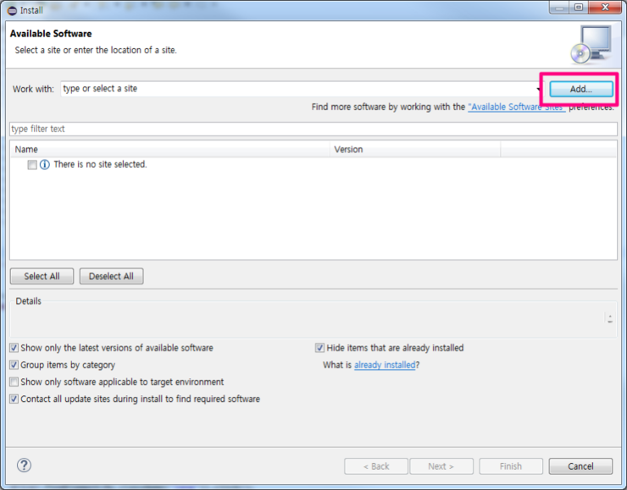Open the Help question mark icon

click(x=24, y=465)
